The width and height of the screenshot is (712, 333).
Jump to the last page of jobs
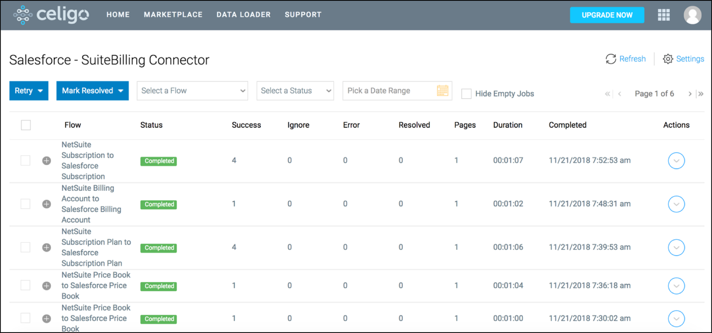[701, 94]
